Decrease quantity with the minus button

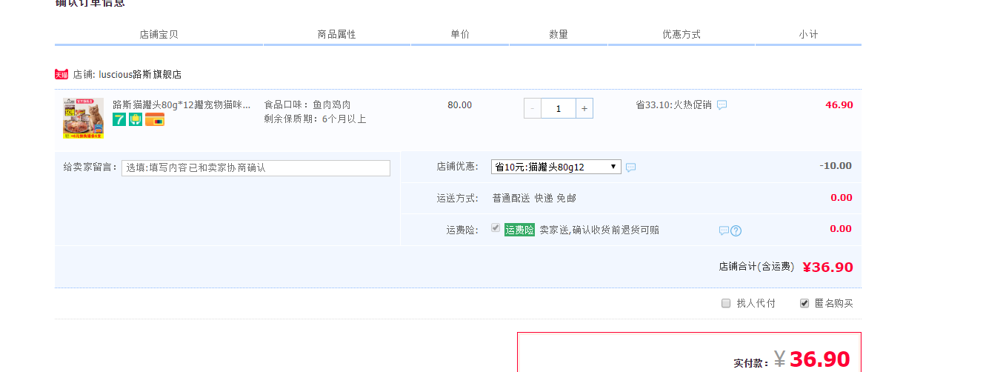[533, 108]
